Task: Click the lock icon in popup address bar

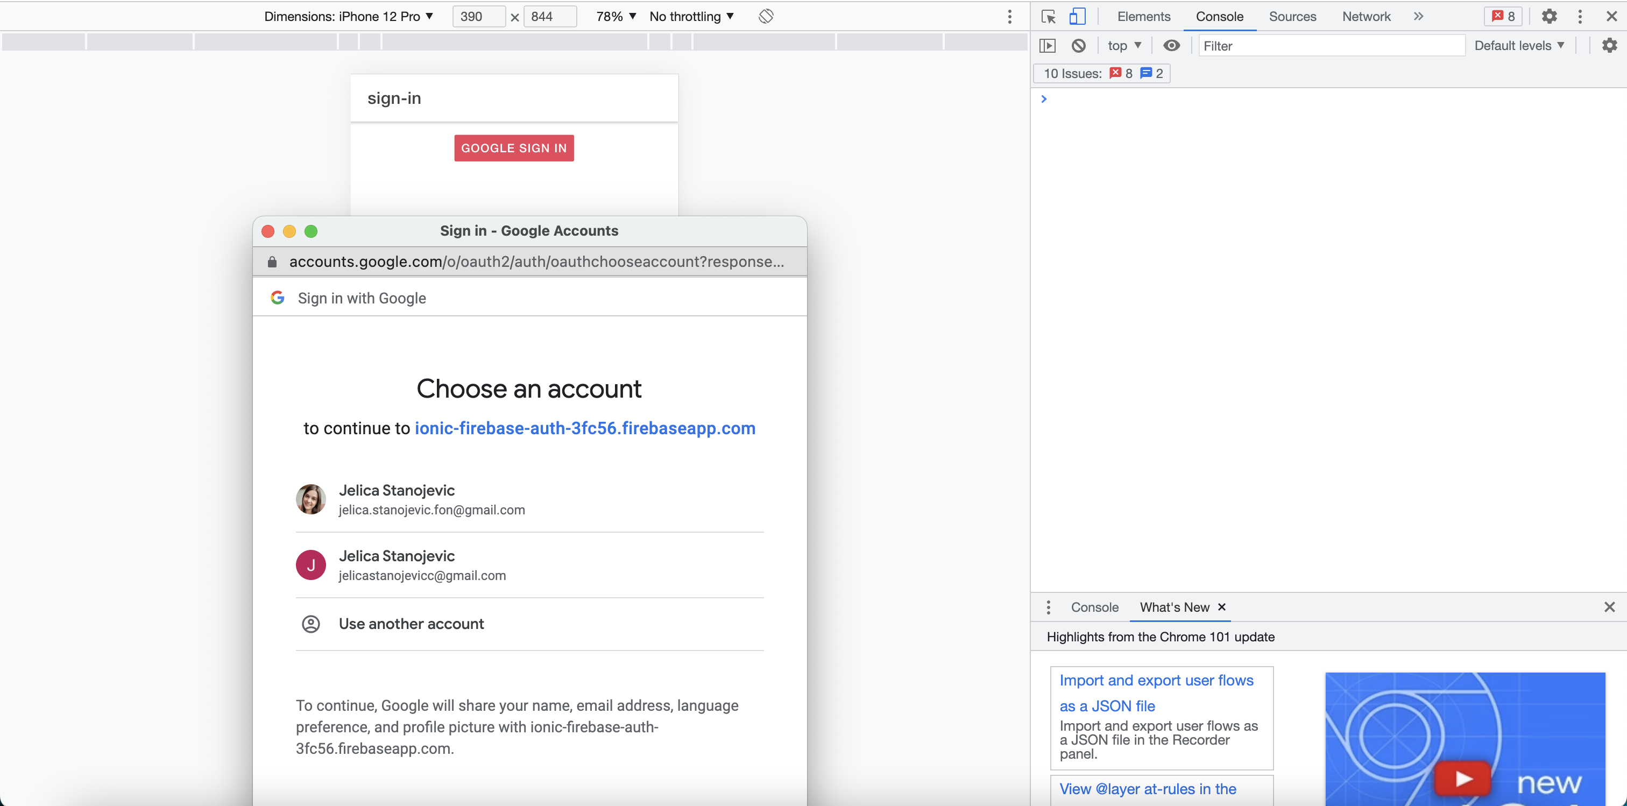Action: pyautogui.click(x=272, y=261)
